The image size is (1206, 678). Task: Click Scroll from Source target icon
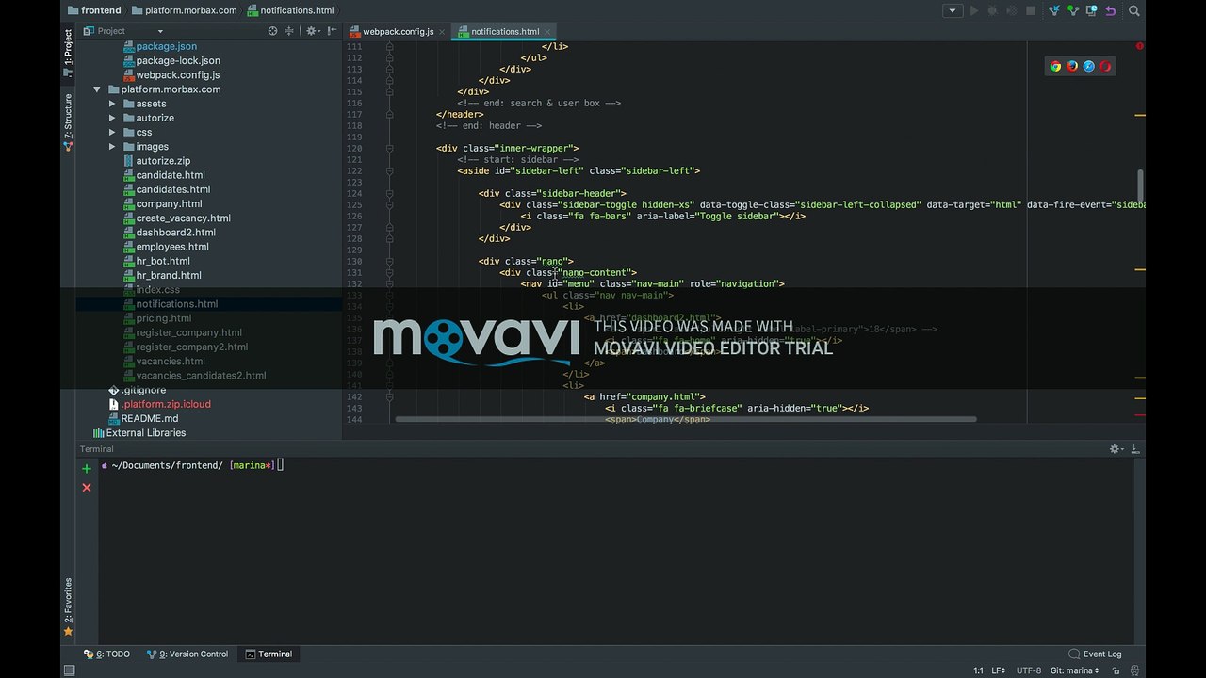273,31
